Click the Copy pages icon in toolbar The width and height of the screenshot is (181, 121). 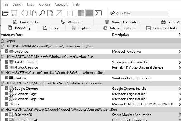[x=33, y=13]
